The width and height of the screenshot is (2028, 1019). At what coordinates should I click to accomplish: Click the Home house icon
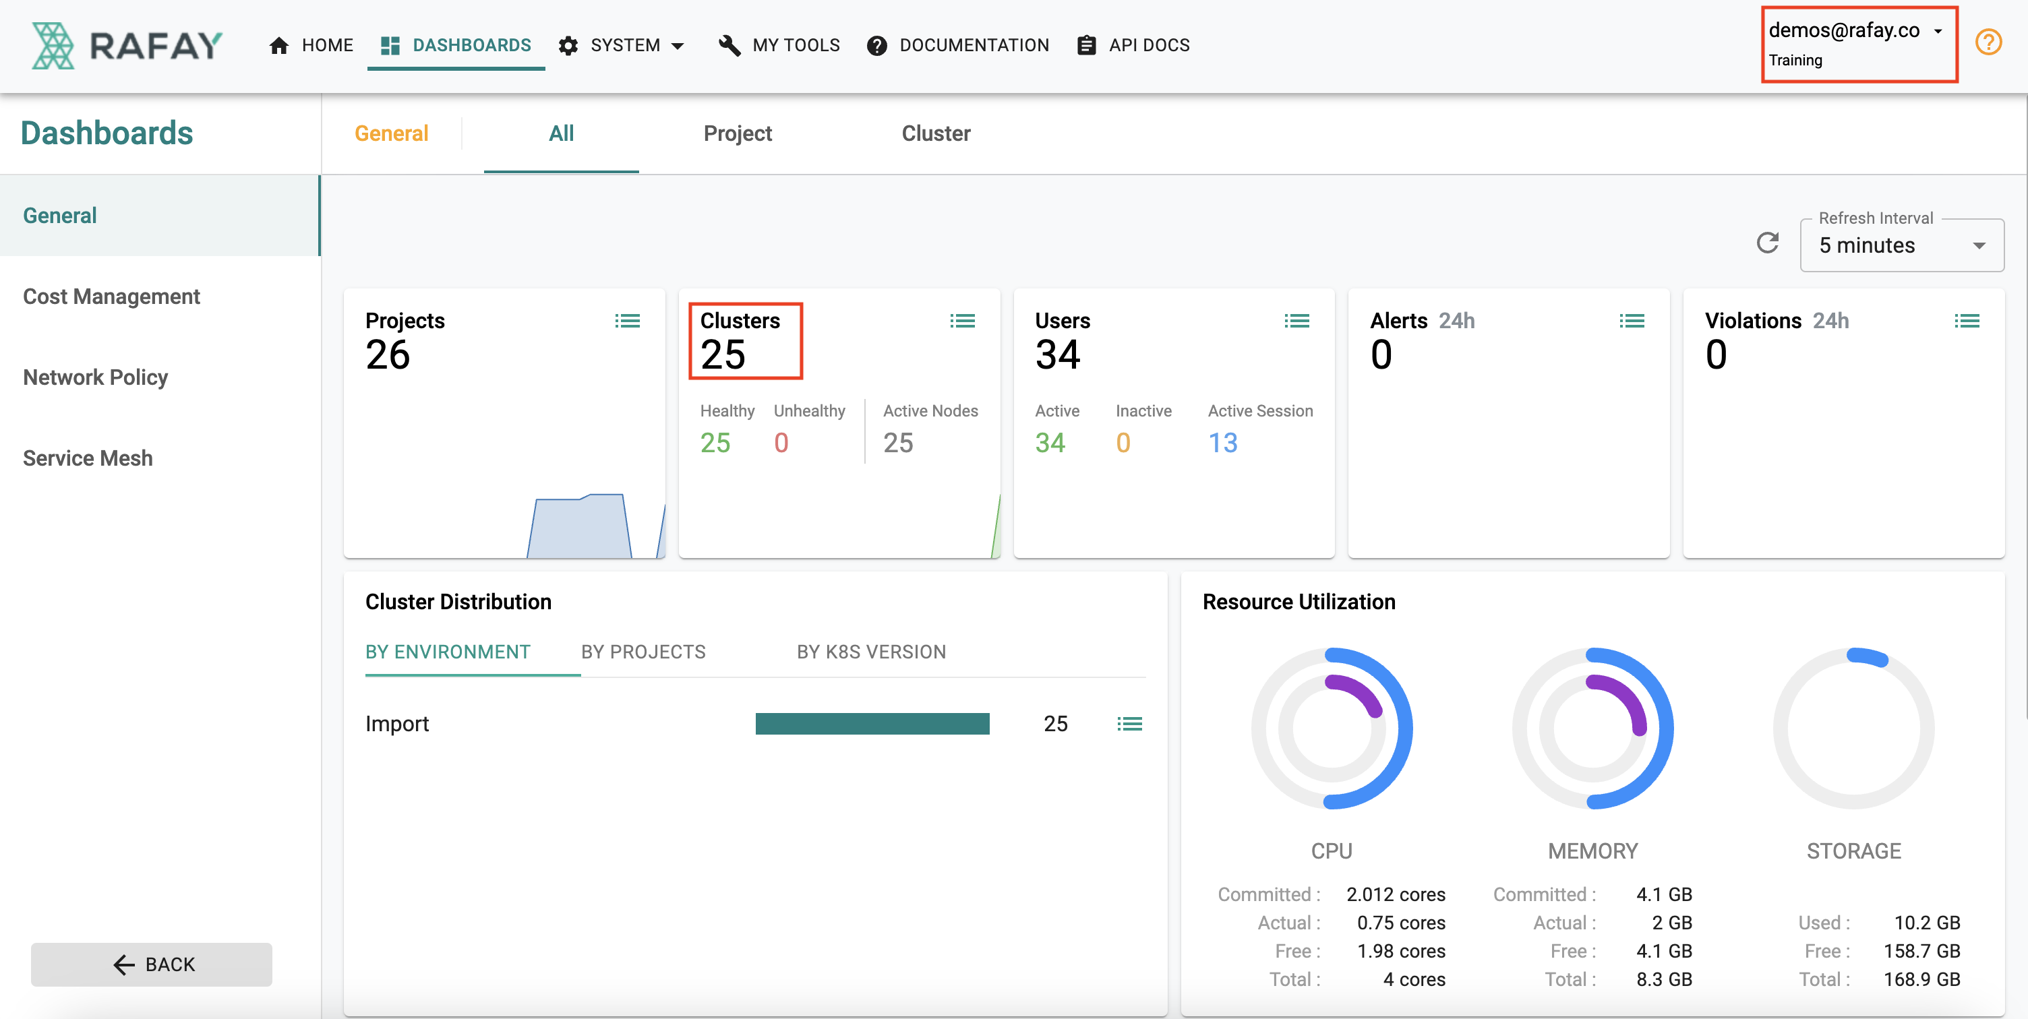[278, 46]
